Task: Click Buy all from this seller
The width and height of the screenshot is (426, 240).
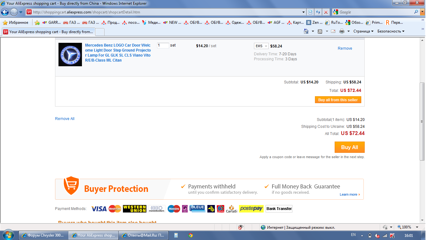Action: pyautogui.click(x=338, y=100)
